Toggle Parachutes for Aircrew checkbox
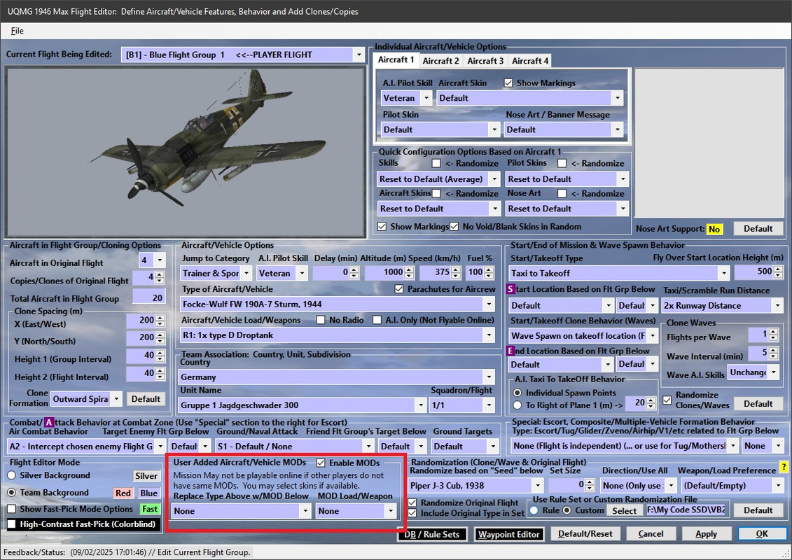792x560 pixels. [399, 289]
